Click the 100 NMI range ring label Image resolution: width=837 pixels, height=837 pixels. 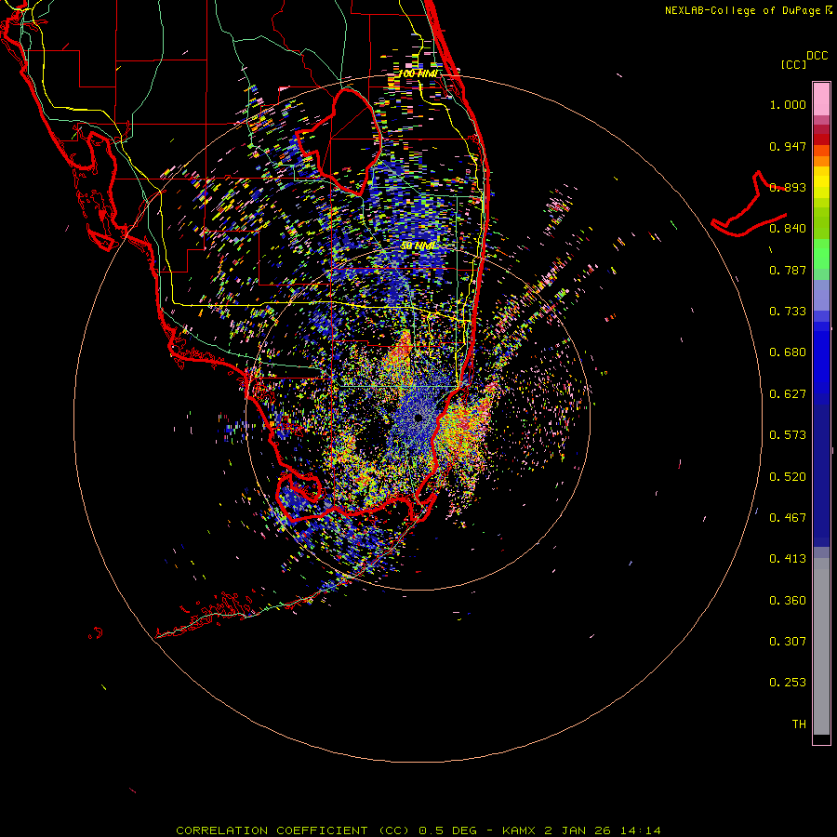tap(418, 73)
